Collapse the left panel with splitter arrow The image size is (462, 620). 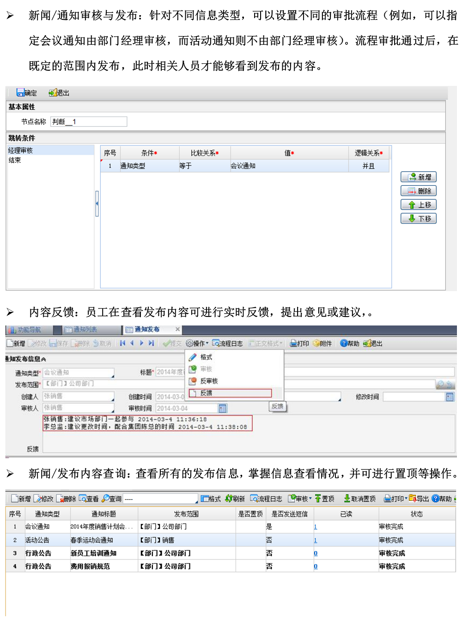coord(97,203)
